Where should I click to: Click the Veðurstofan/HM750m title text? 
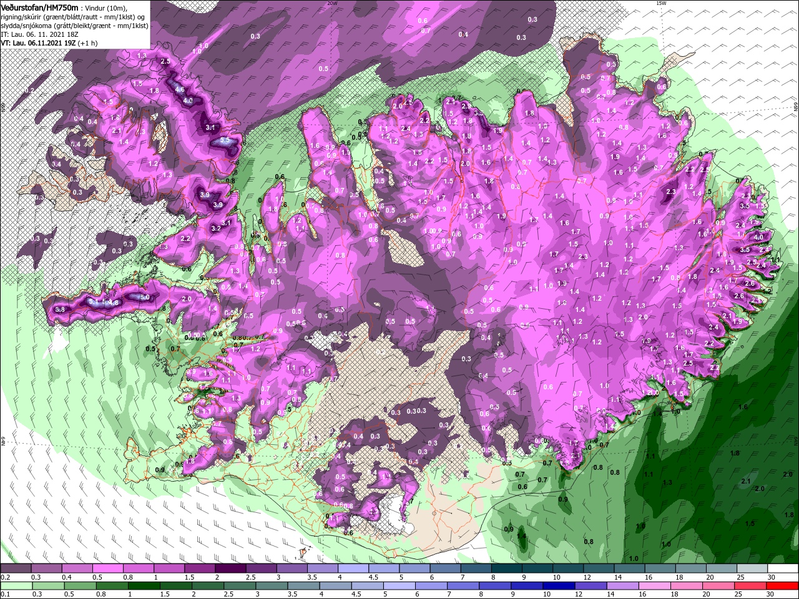click(40, 7)
